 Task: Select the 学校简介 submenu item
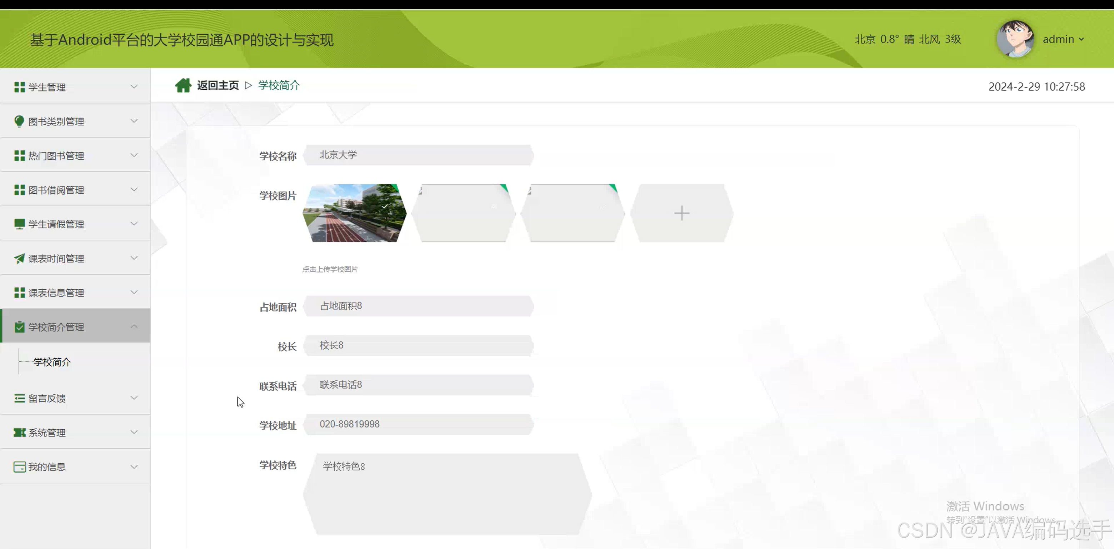coord(52,362)
